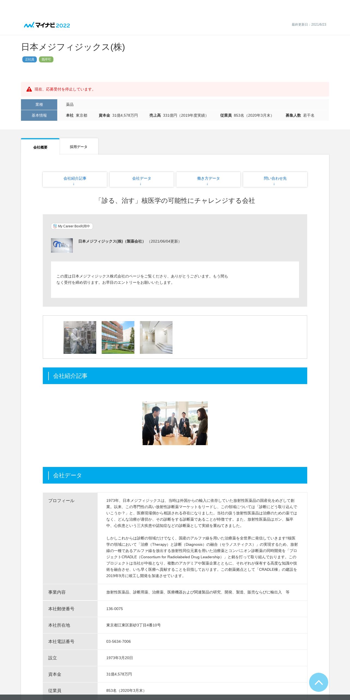Open the company building exterior photo
The width and height of the screenshot is (350, 700).
click(118, 337)
